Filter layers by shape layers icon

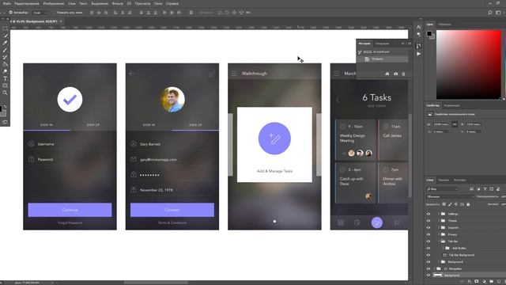click(492, 189)
